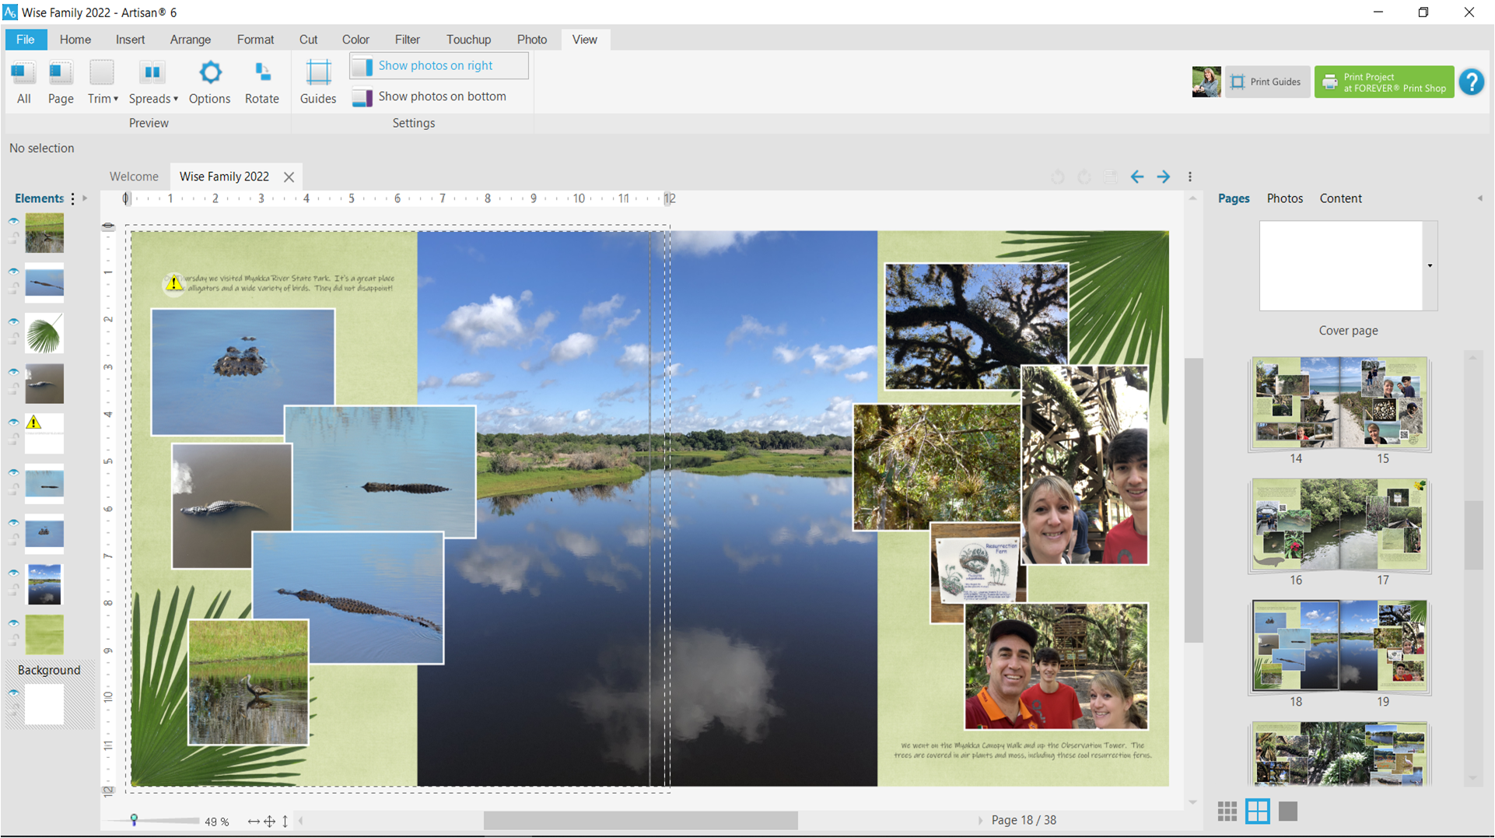
Task: Toggle visibility of the Background layer
Action: pyautogui.click(x=14, y=692)
